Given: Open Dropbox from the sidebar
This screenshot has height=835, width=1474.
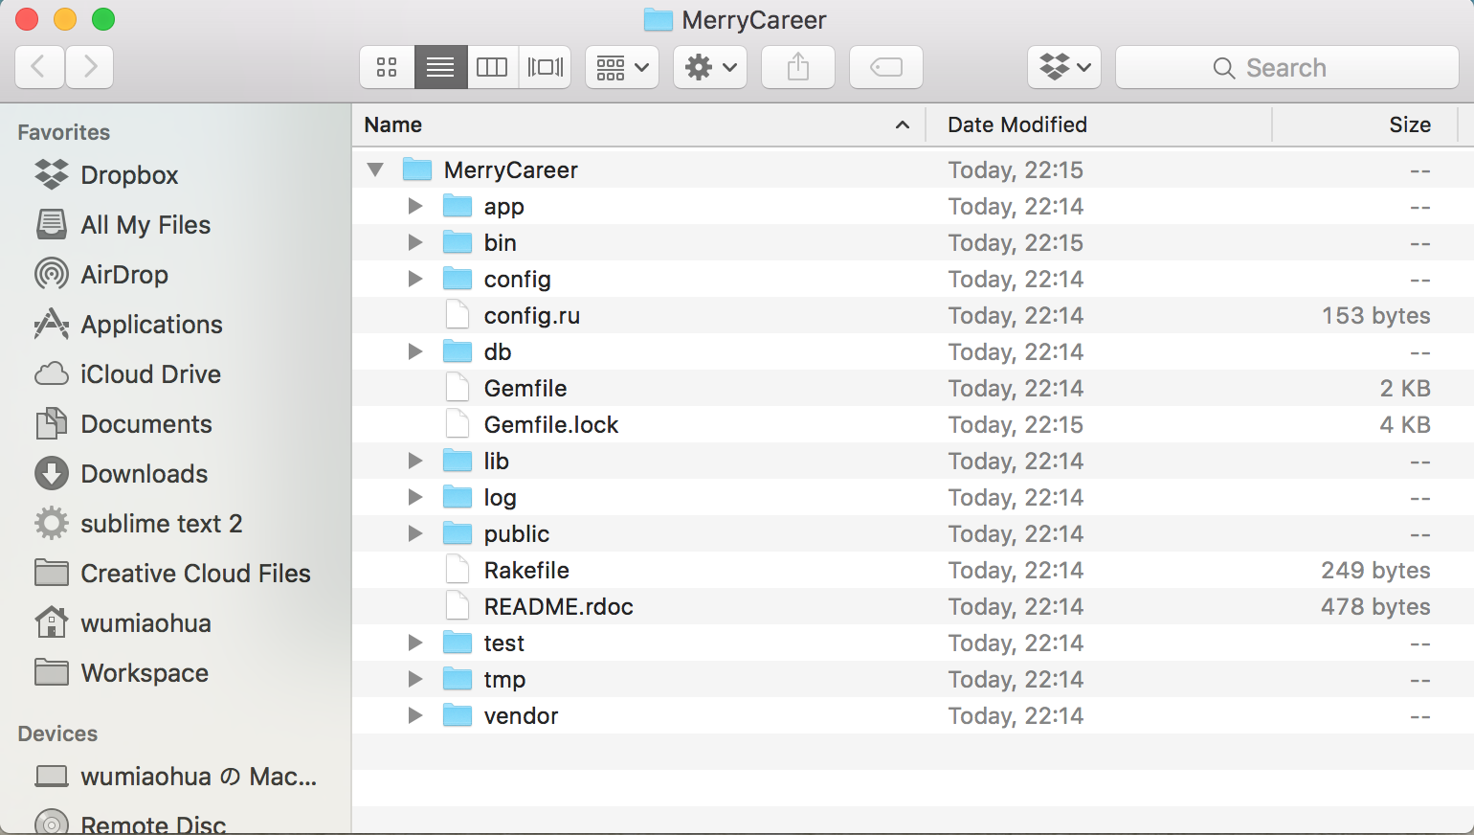Looking at the screenshot, I should click(x=129, y=174).
